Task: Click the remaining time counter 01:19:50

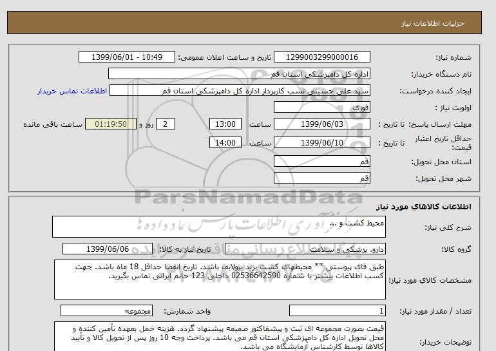Action: point(111,124)
